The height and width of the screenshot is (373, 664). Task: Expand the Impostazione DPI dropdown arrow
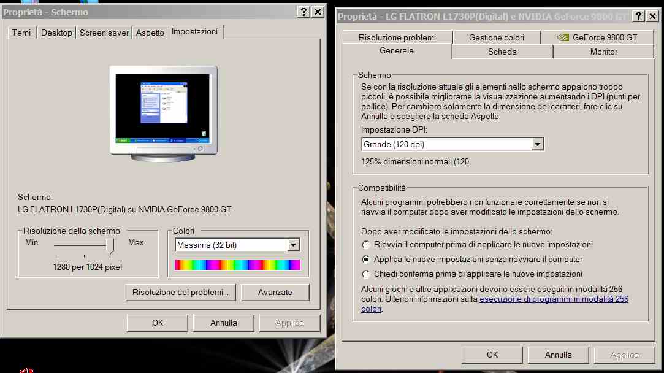click(537, 144)
